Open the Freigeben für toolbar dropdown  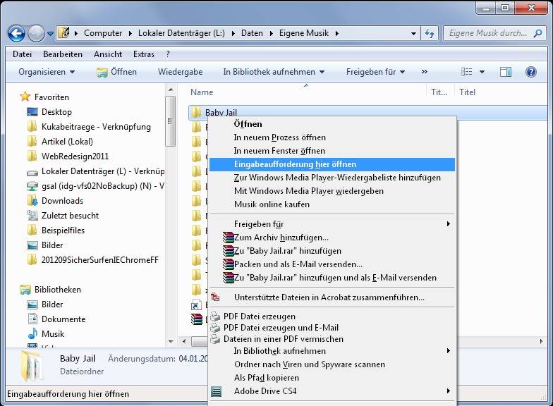375,72
